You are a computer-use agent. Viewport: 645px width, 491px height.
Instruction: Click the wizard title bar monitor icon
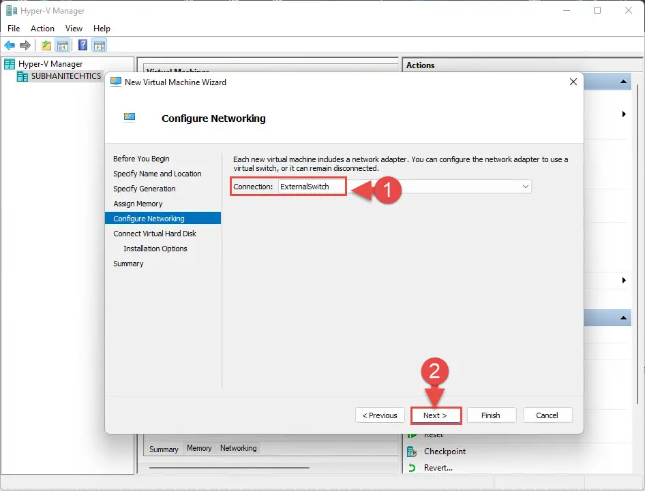click(116, 82)
